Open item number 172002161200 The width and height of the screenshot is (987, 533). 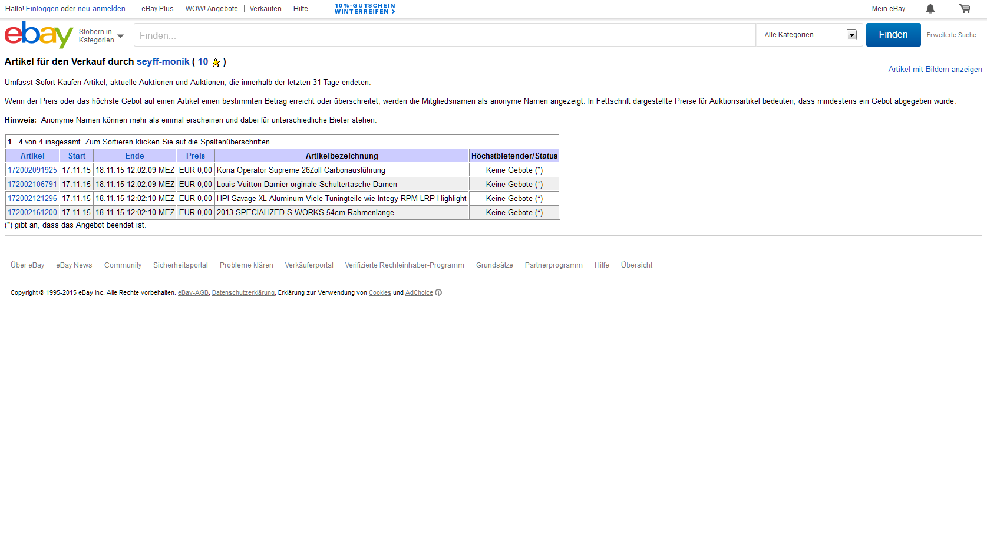coord(32,213)
